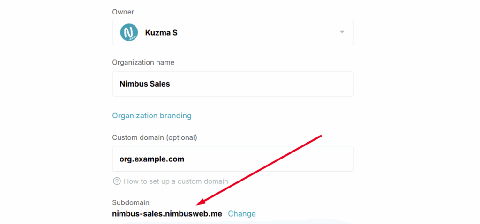
Task: Open the Owner selector showing Kuzma S
Action: (x=233, y=32)
